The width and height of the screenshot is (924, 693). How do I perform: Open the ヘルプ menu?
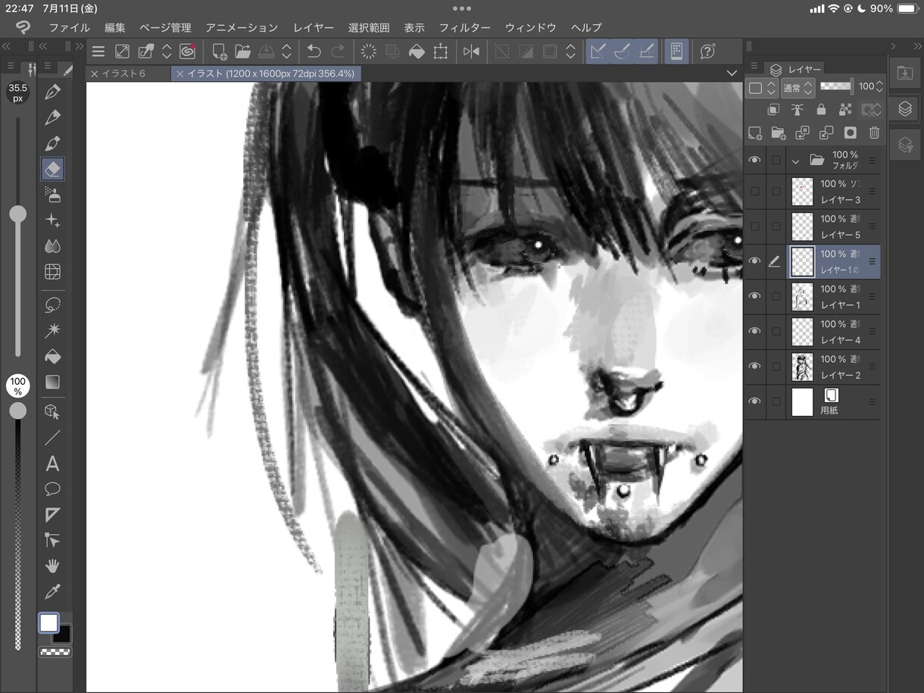(586, 27)
